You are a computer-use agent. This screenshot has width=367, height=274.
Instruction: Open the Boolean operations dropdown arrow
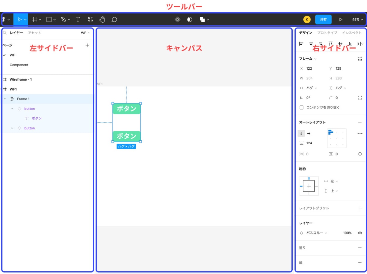tap(208, 20)
